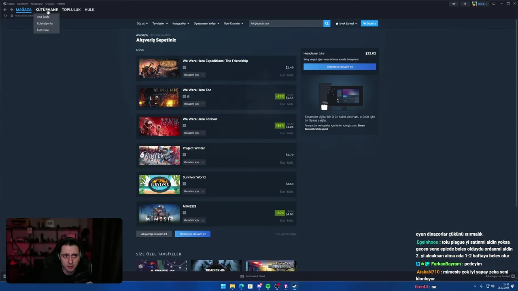Open Arkadaşlar ve Sohbet in bottom bar

click(500, 276)
